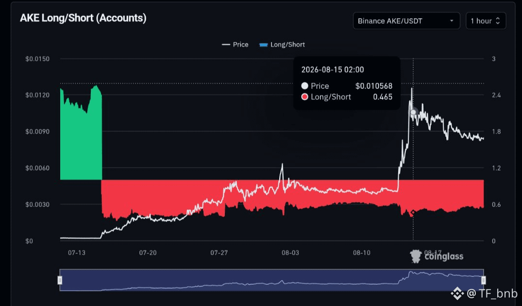
Task: Click the 1.8 ratio axis label
Action: [496, 132]
